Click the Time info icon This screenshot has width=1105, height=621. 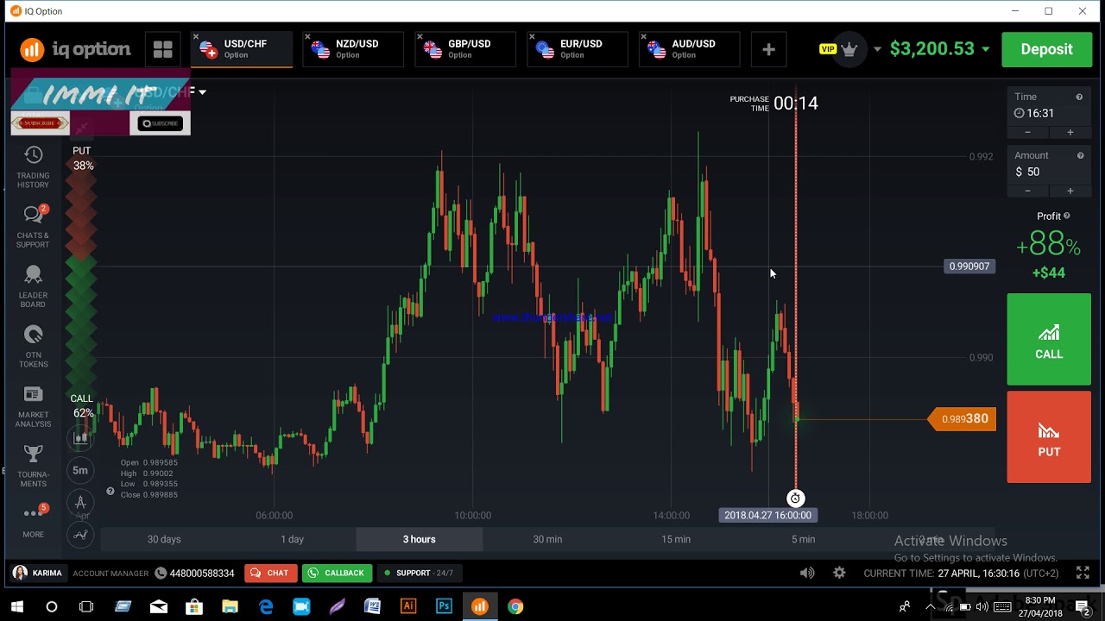1079,97
